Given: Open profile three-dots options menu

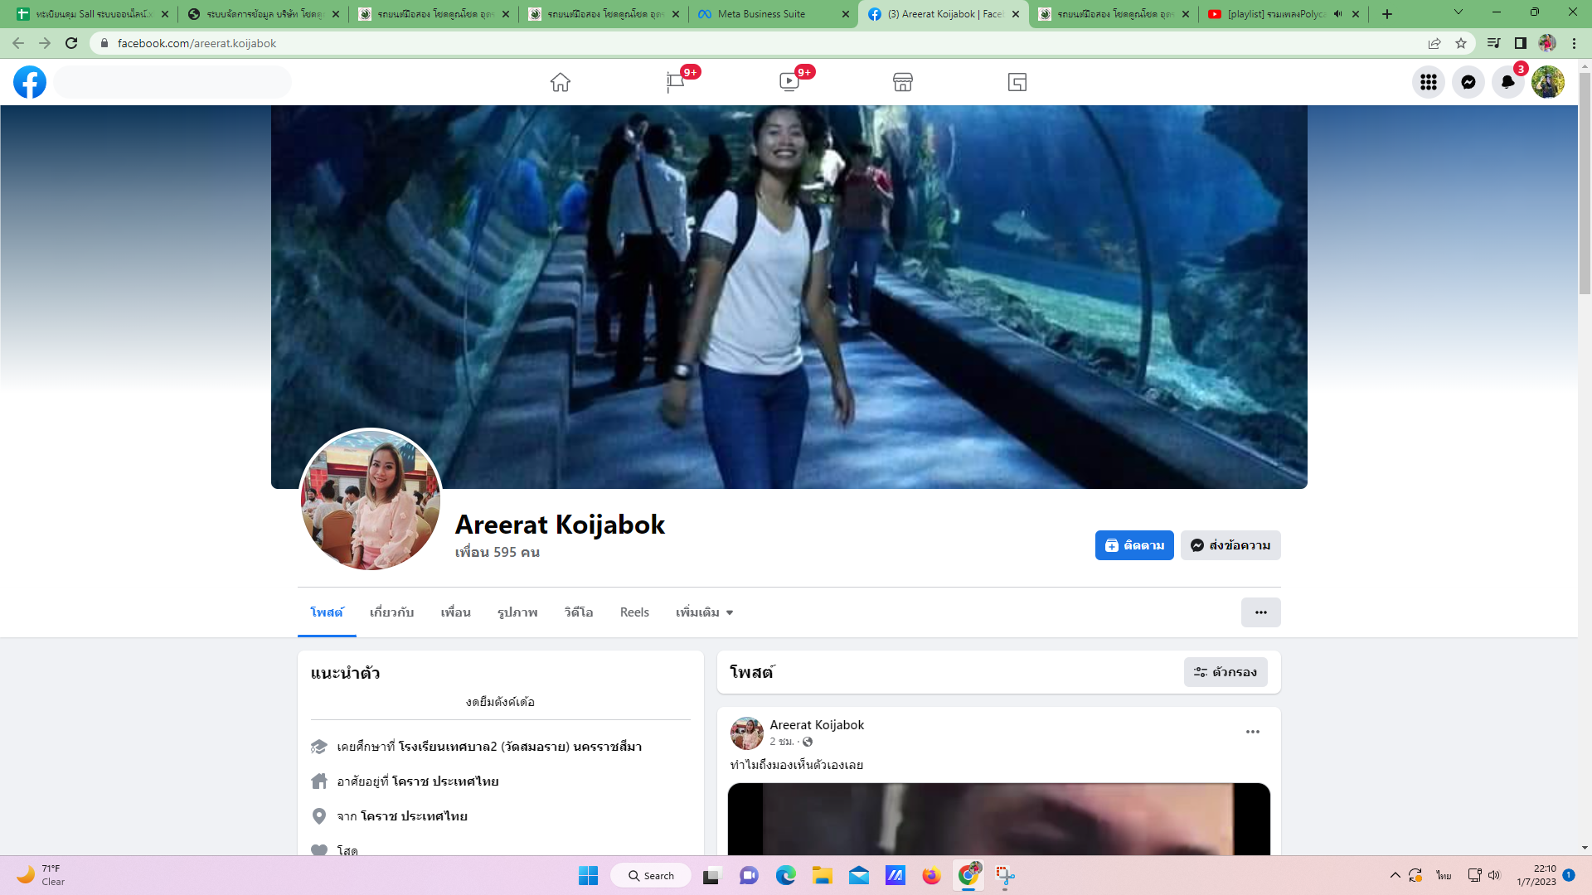Looking at the screenshot, I should pyautogui.click(x=1260, y=612).
